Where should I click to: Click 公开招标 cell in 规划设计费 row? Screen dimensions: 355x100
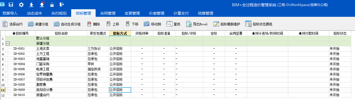pyautogui.click(x=120, y=90)
